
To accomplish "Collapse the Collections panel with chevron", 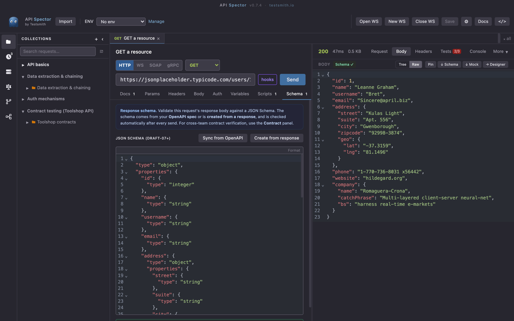I will tap(102, 39).
